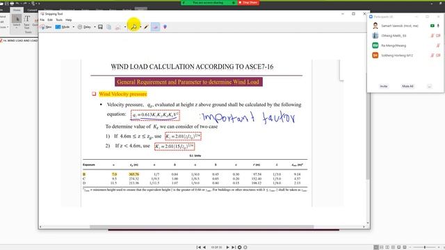Go to next page in PDF viewer

point(227,247)
